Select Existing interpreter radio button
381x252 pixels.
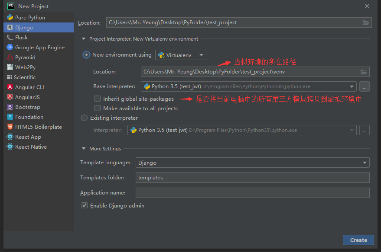click(84, 118)
